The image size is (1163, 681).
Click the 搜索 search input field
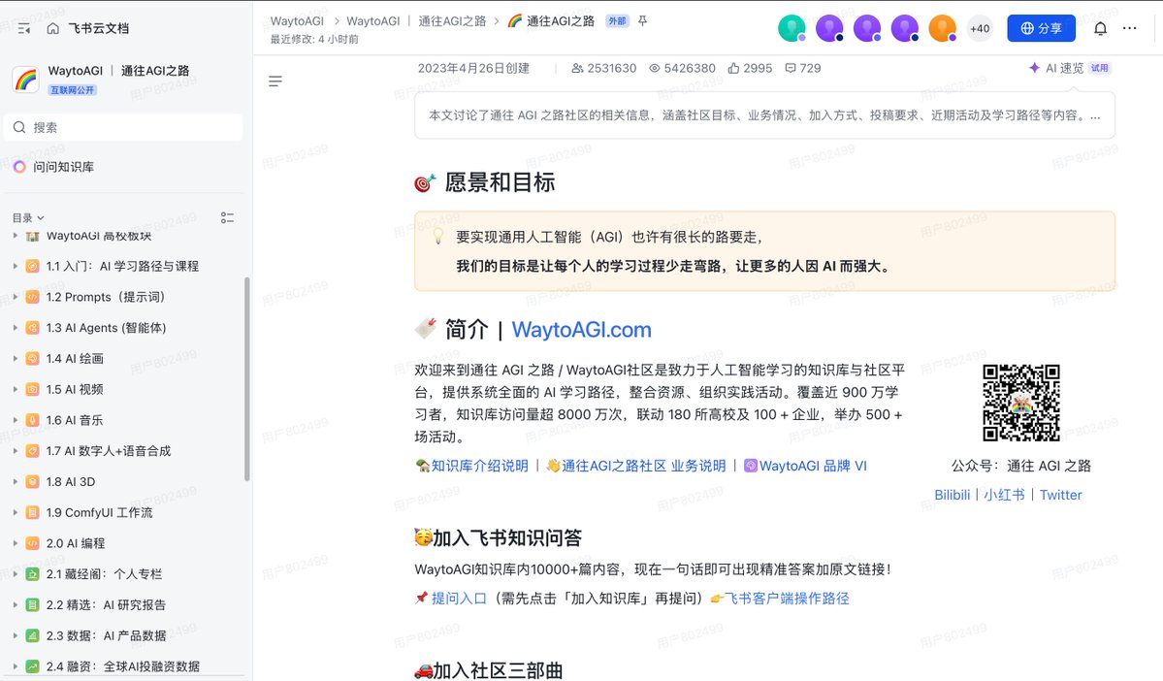click(123, 127)
